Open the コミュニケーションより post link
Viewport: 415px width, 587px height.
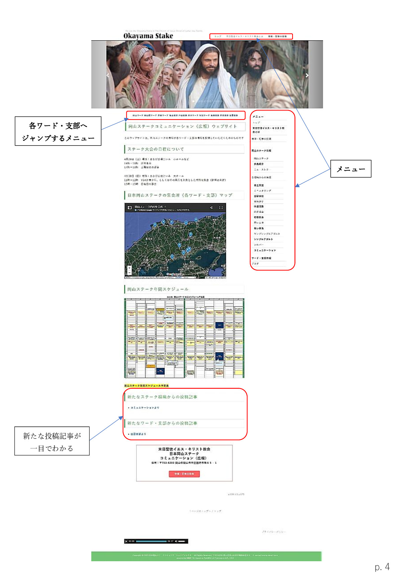144,408
